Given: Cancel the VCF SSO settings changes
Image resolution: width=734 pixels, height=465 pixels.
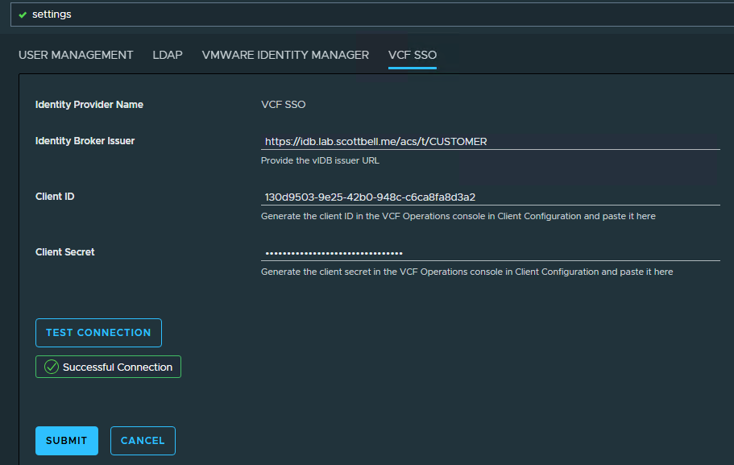Looking at the screenshot, I should click(143, 441).
